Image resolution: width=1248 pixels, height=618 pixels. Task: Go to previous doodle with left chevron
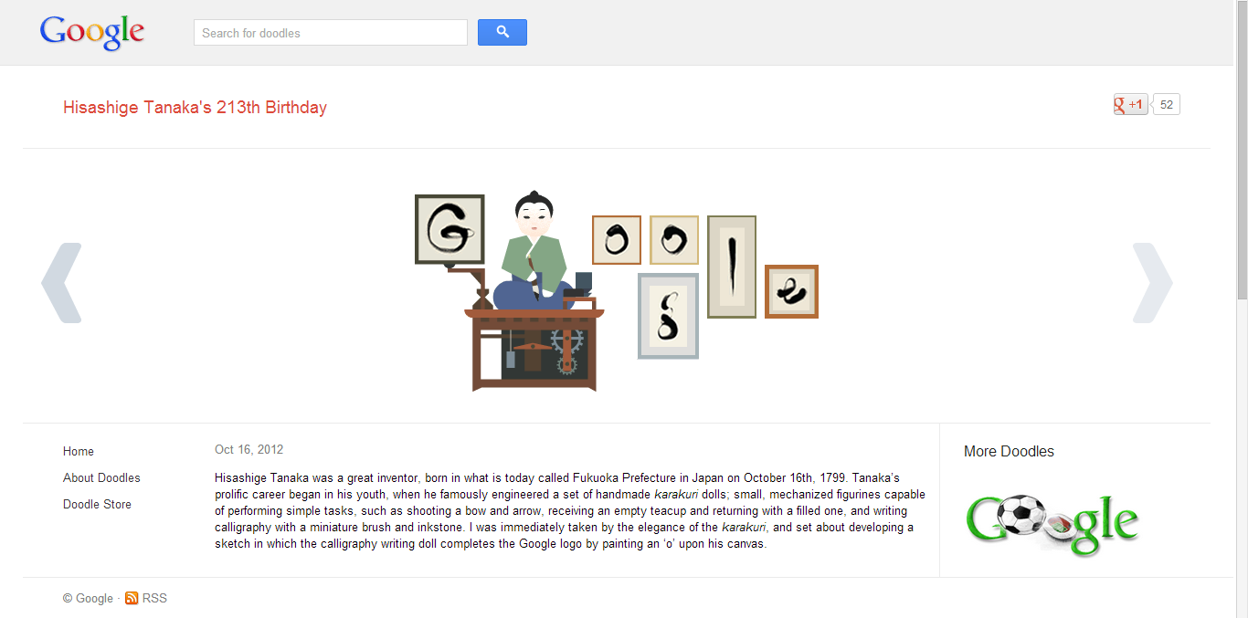pyautogui.click(x=62, y=283)
